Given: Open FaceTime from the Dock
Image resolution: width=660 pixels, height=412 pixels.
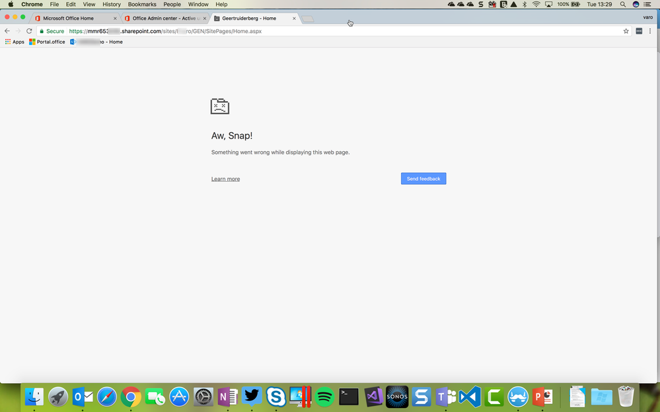Looking at the screenshot, I should click(x=155, y=397).
